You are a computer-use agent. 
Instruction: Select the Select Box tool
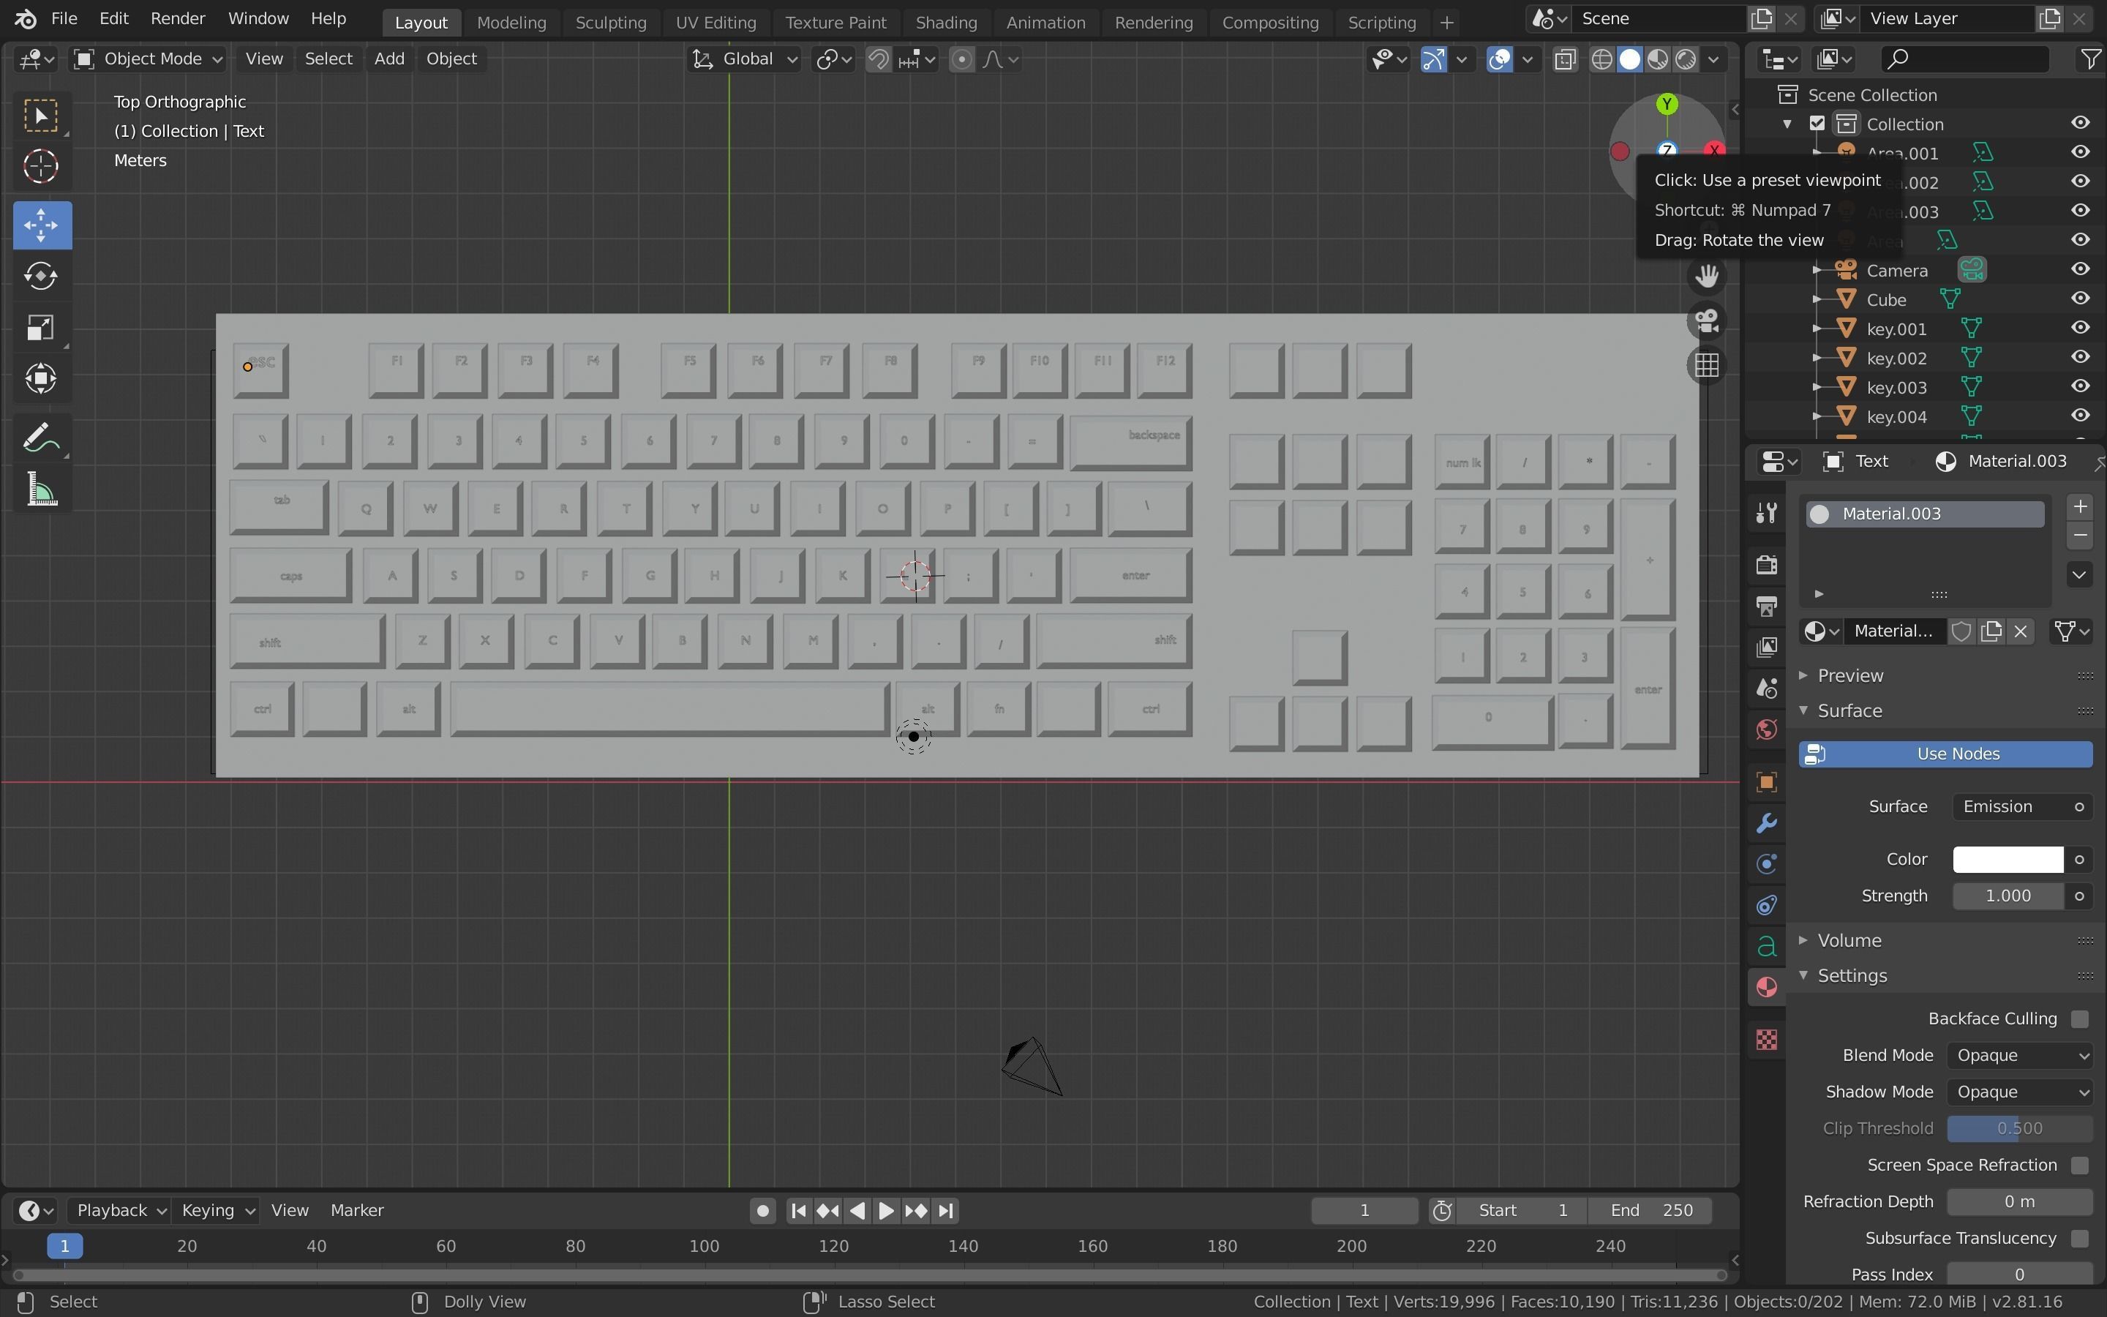tap(41, 115)
